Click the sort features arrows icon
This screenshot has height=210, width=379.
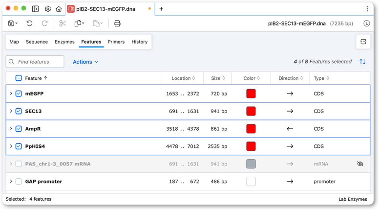point(362,62)
